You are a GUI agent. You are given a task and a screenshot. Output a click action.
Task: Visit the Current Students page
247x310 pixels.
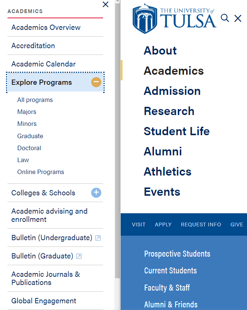pos(170,270)
